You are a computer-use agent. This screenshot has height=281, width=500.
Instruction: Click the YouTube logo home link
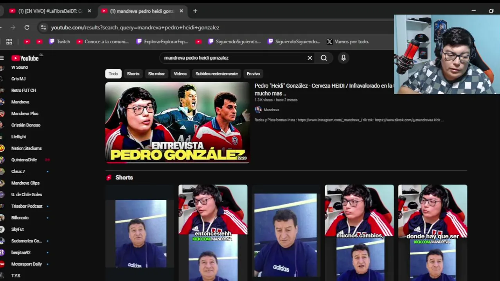coord(25,58)
